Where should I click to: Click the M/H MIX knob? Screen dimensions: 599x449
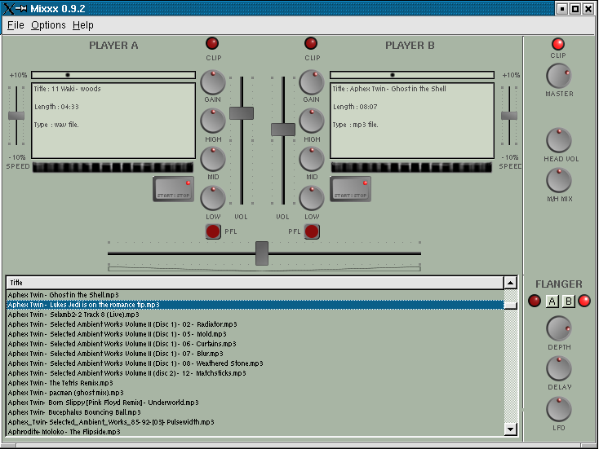tap(559, 180)
